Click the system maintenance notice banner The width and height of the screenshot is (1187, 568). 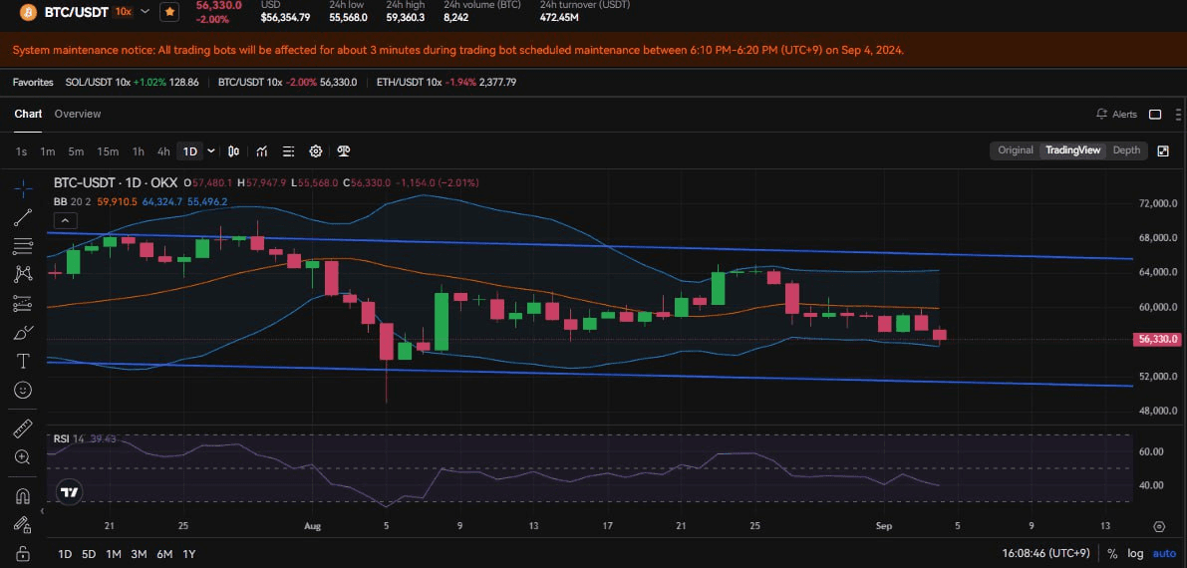point(594,50)
